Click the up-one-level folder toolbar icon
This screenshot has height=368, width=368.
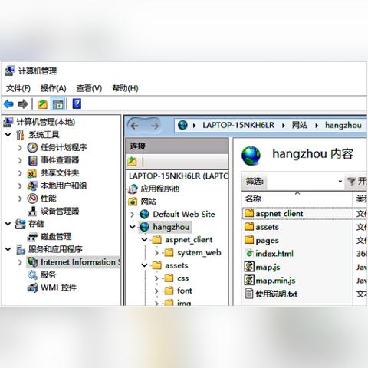(x=43, y=104)
